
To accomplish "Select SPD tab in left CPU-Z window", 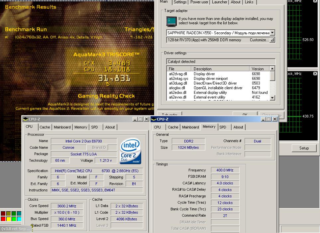I will (x=94, y=127).
